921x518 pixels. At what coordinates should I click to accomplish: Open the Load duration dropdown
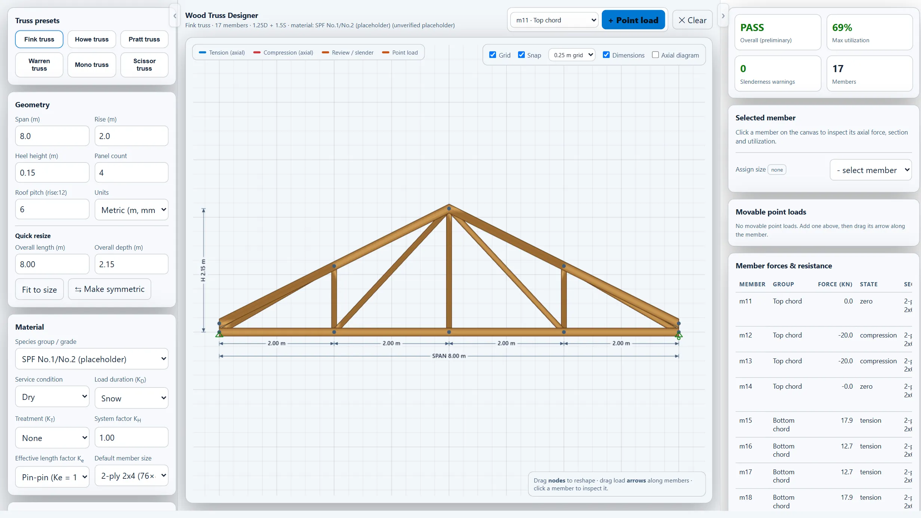(x=132, y=398)
